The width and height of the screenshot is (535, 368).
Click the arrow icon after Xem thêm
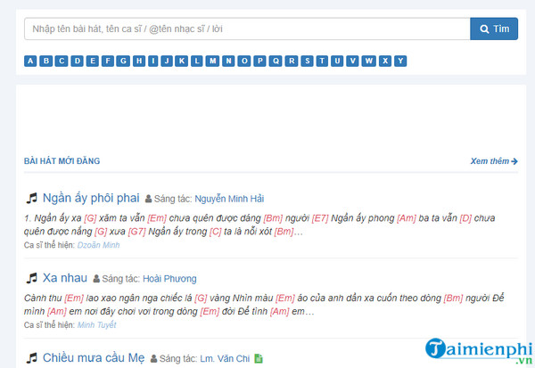(x=514, y=161)
